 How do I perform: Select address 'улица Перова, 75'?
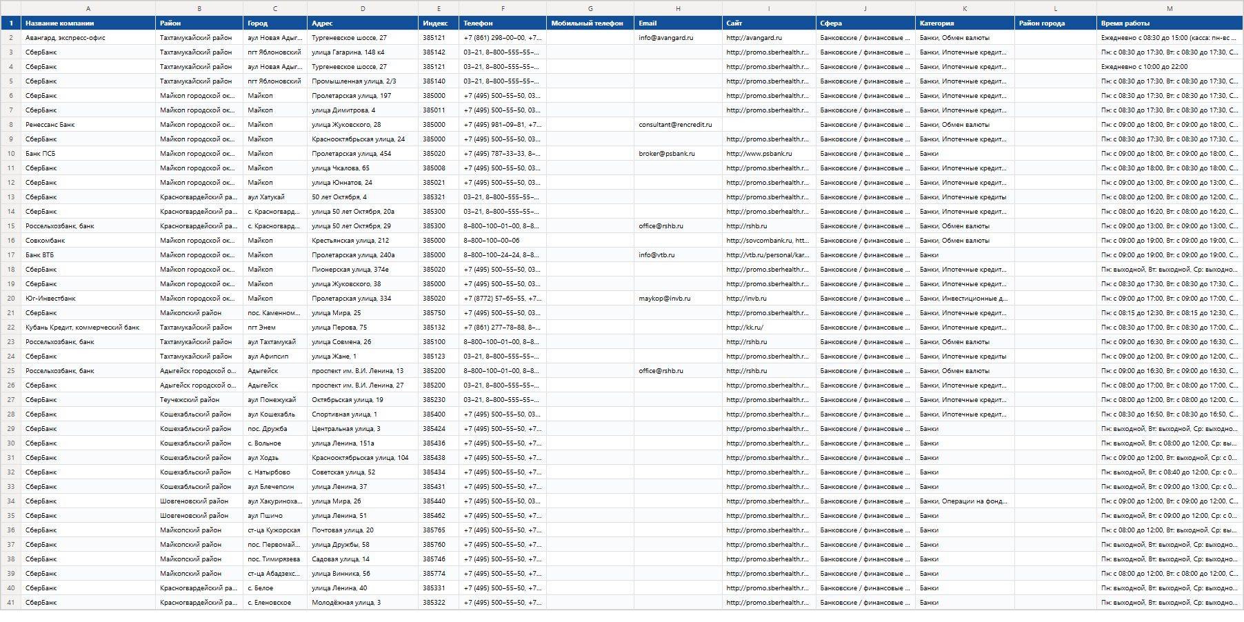pos(363,328)
